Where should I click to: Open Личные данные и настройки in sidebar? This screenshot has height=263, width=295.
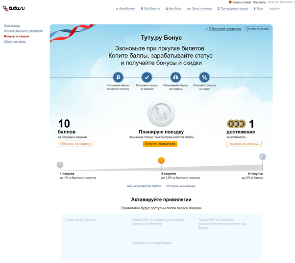[24, 31]
